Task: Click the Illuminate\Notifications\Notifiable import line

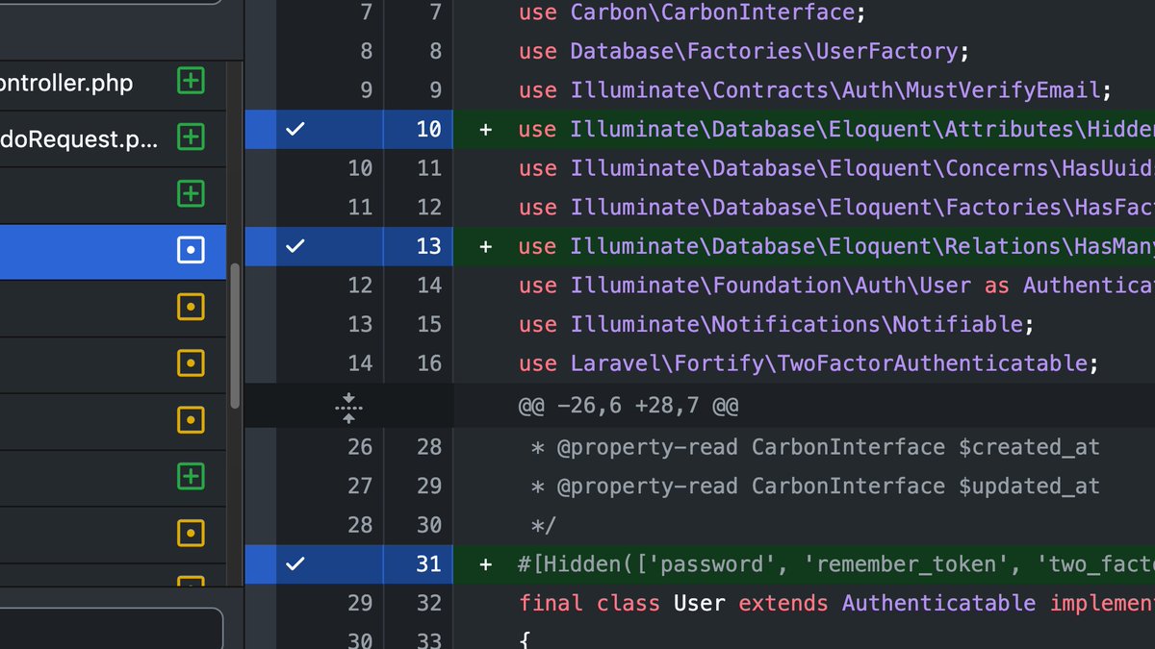Action: click(777, 324)
